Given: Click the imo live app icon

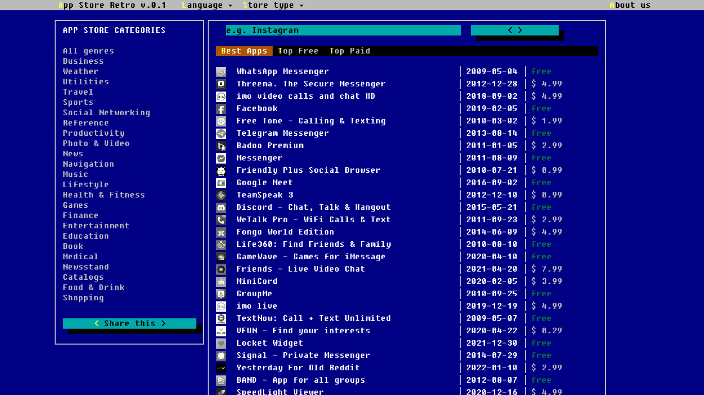Looking at the screenshot, I should [x=221, y=307].
